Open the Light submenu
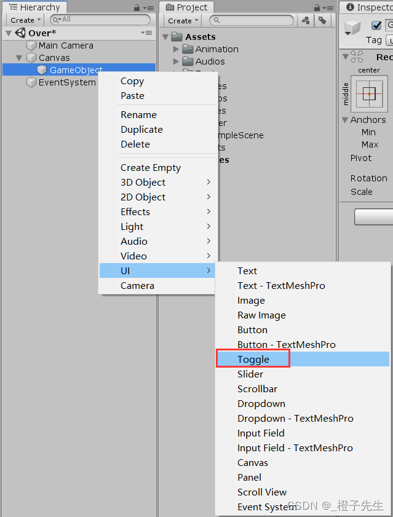The width and height of the screenshot is (393, 517). tap(157, 226)
